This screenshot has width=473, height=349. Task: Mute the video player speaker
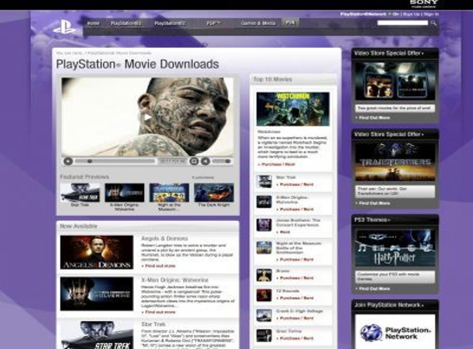205,162
